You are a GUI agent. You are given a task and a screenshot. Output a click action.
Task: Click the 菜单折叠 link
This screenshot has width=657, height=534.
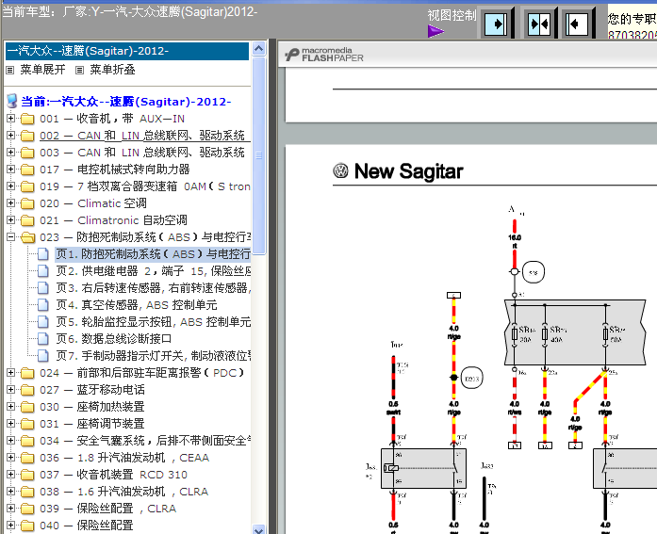coord(112,70)
